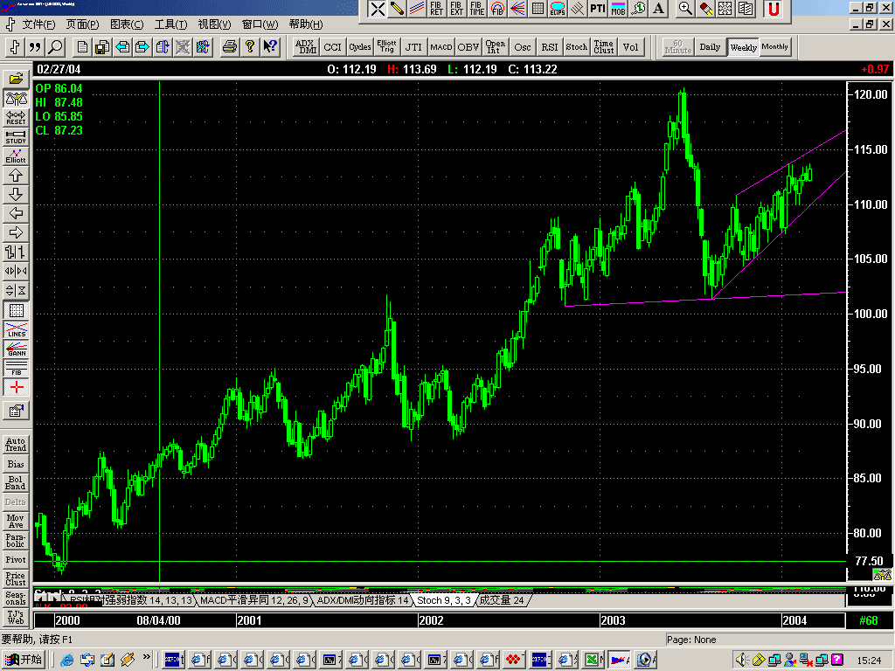Screen dimensions: 895x671
Task: Switch chart to Weekly timeframe
Action: [x=743, y=47]
